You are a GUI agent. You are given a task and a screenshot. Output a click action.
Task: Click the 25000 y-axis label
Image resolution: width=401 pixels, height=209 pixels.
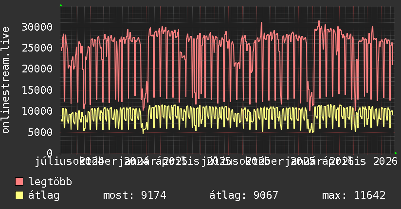pyautogui.click(x=37, y=48)
